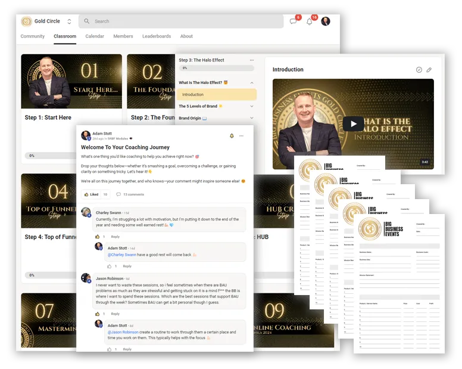Click the Step 3: The Halo Effect heading
The height and width of the screenshot is (369, 462).
tap(201, 60)
